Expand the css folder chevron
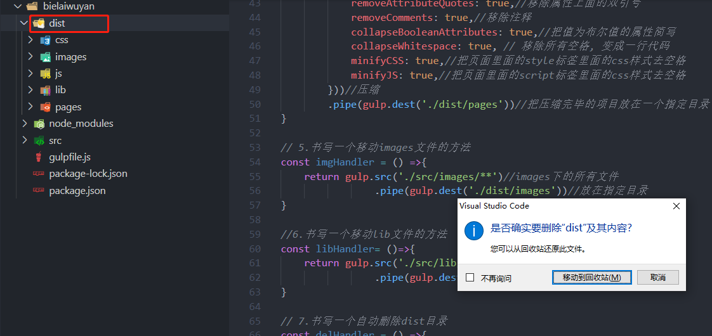The image size is (712, 336). pos(30,40)
